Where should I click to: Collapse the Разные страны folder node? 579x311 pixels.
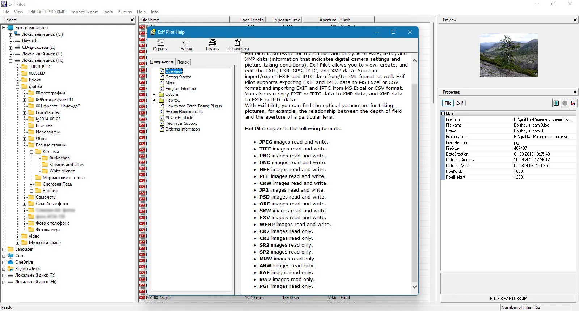tap(24, 145)
